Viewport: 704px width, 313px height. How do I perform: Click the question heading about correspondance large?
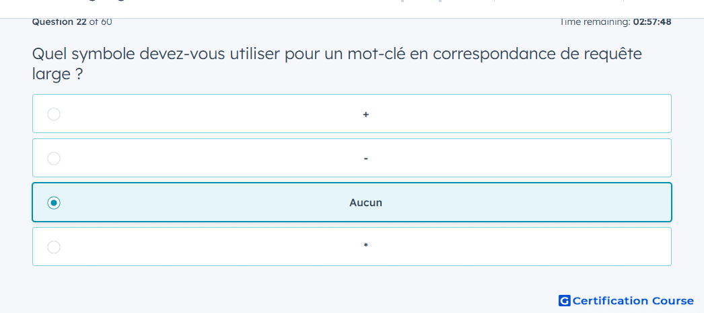tap(337, 64)
